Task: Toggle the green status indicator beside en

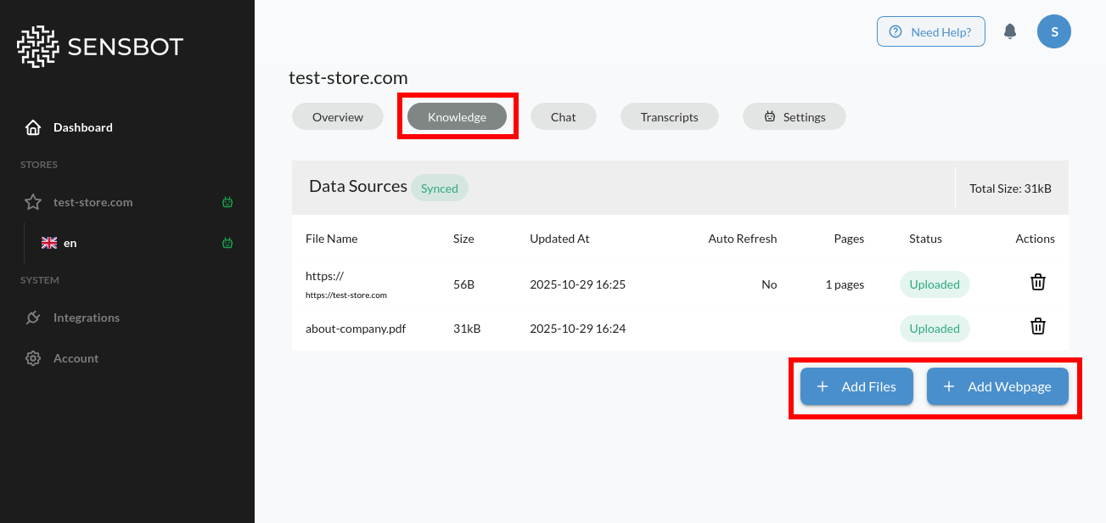Action: click(x=227, y=243)
